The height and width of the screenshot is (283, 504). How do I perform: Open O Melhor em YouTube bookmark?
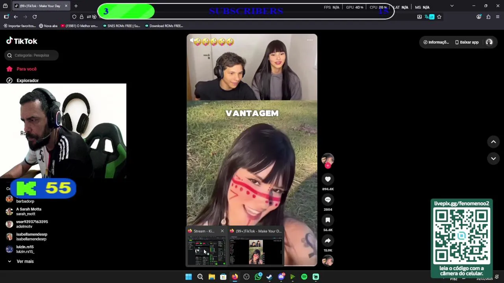coord(80,26)
